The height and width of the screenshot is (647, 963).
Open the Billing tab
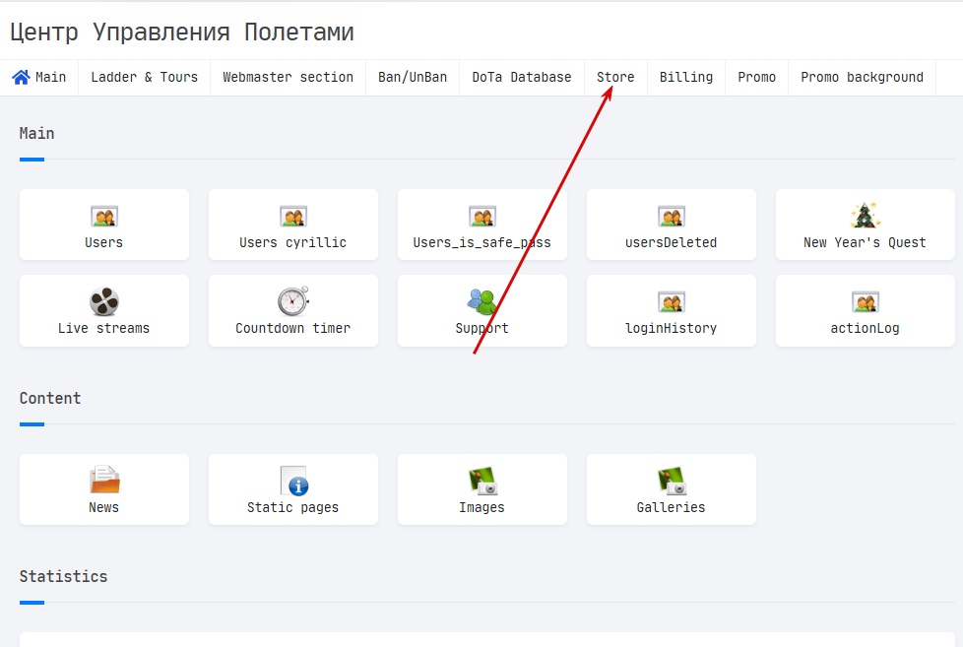click(x=686, y=78)
